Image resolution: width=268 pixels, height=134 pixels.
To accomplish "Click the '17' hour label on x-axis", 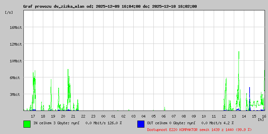I will point(33,116).
